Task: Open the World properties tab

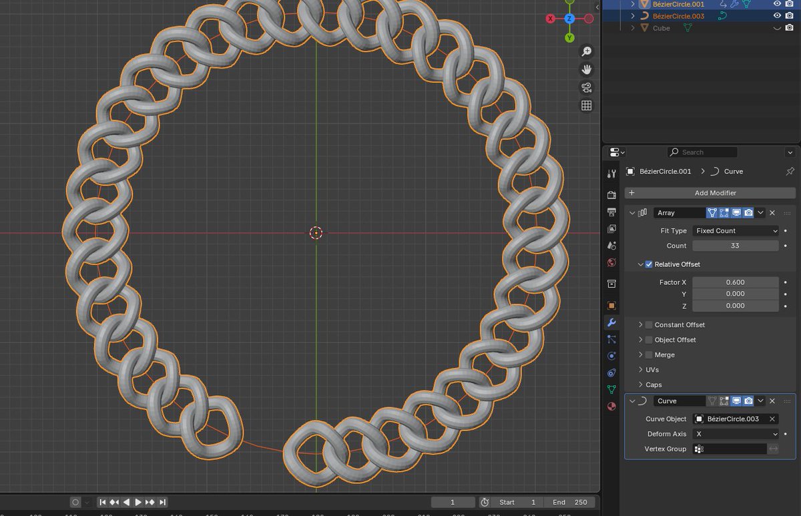Action: [611, 262]
